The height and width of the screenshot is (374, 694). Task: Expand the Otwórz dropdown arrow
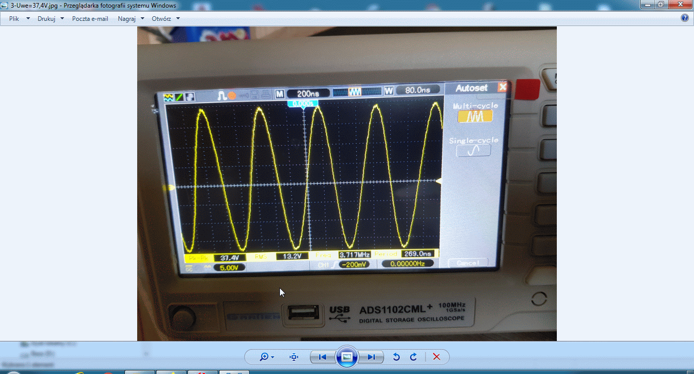coord(178,19)
